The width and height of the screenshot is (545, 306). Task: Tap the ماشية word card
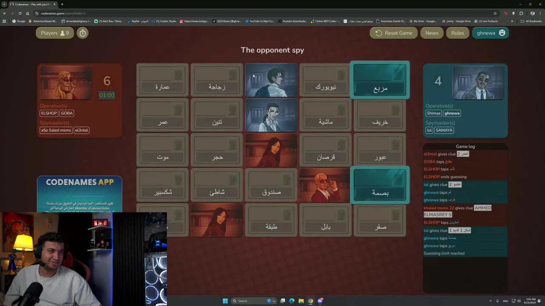point(326,115)
